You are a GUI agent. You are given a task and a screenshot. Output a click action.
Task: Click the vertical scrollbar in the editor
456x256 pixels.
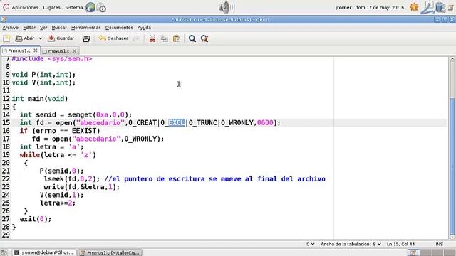point(452,166)
